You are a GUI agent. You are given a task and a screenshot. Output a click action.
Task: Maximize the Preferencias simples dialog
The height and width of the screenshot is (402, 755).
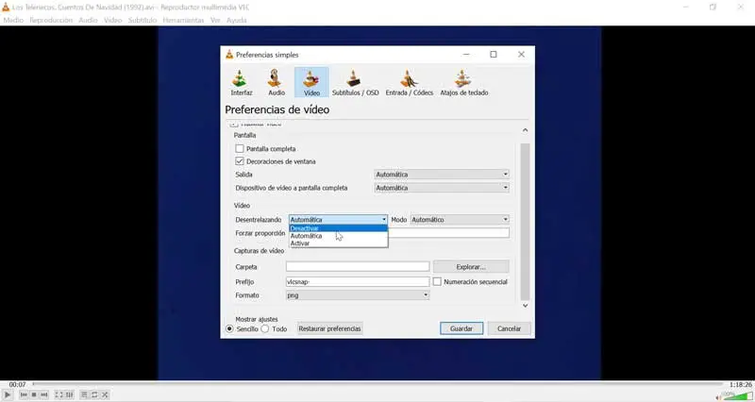pyautogui.click(x=493, y=55)
